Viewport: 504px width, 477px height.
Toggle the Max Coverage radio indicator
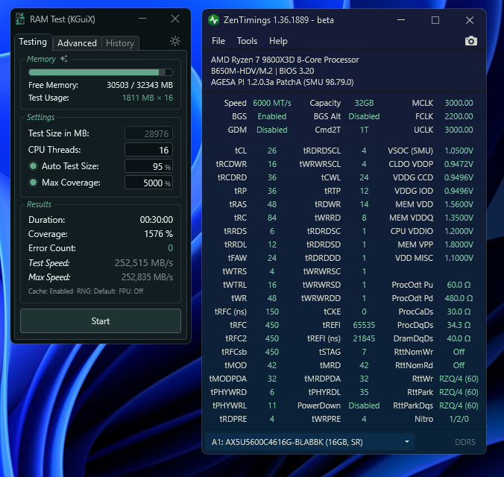33,183
